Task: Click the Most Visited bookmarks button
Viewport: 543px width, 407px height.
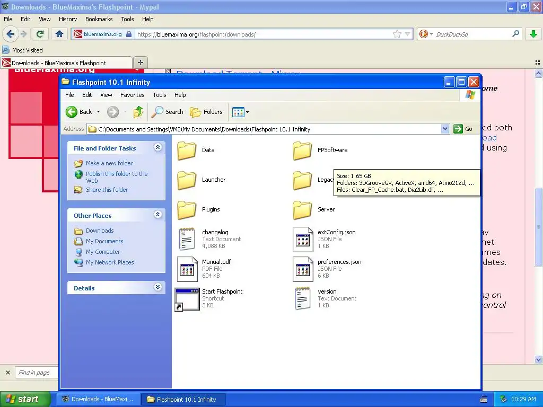Action: point(23,50)
